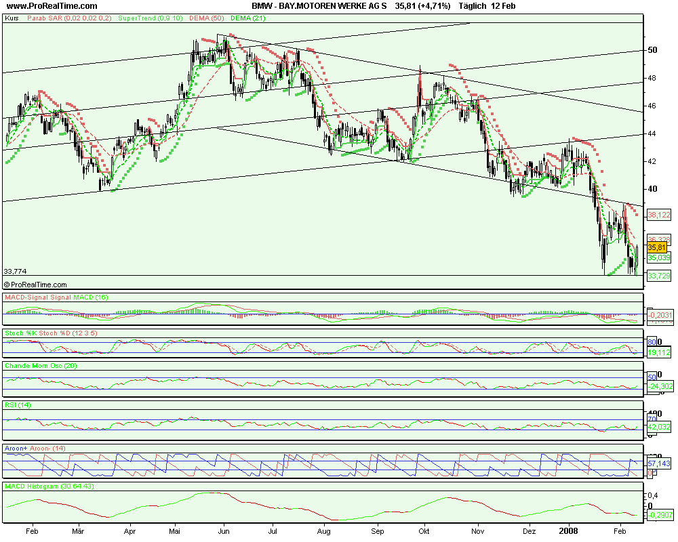Click the Nov month label on time axis
This screenshot has width=678, height=542.
[x=477, y=531]
